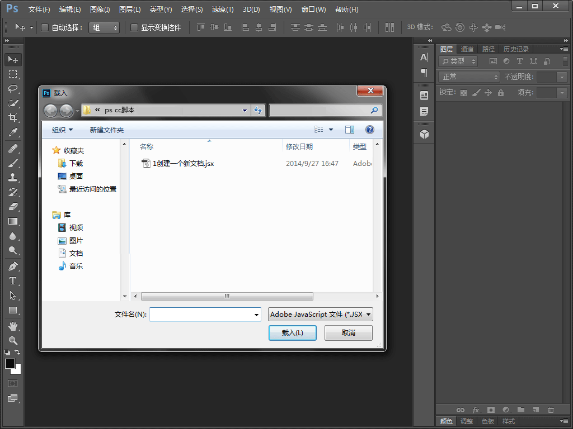Expand the address bar path dropdown
Viewport: 573px width, 429px height.
coord(245,110)
